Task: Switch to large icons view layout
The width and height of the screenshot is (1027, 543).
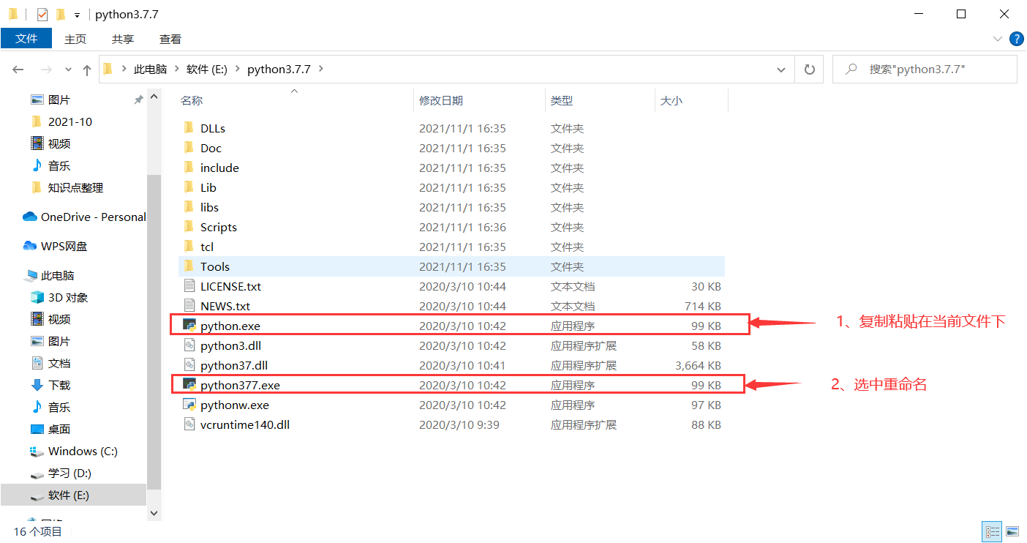Action: (1012, 531)
